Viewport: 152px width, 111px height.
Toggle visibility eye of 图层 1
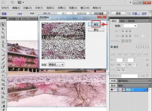pos(112,90)
